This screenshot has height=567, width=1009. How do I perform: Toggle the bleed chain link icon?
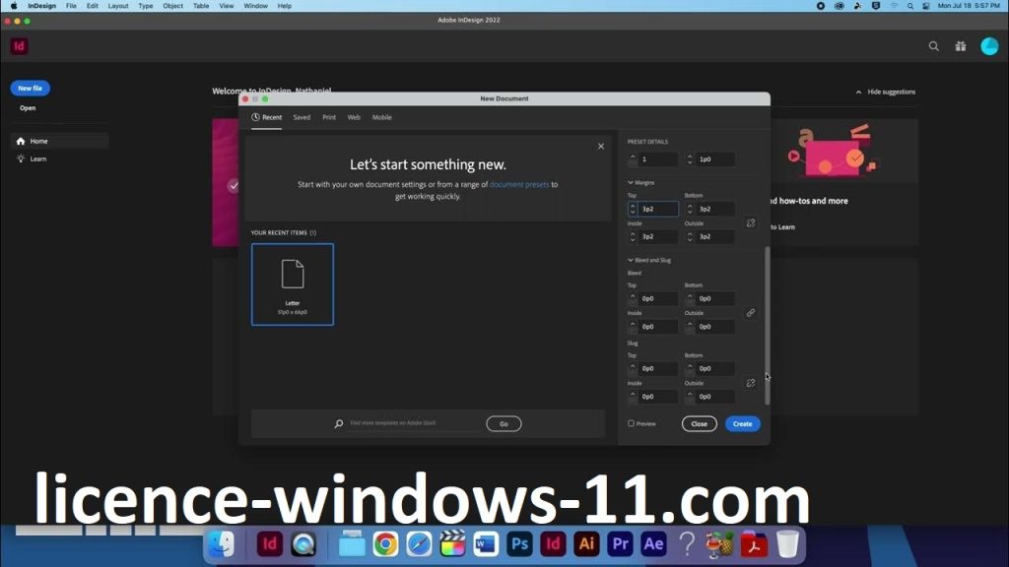tap(750, 313)
